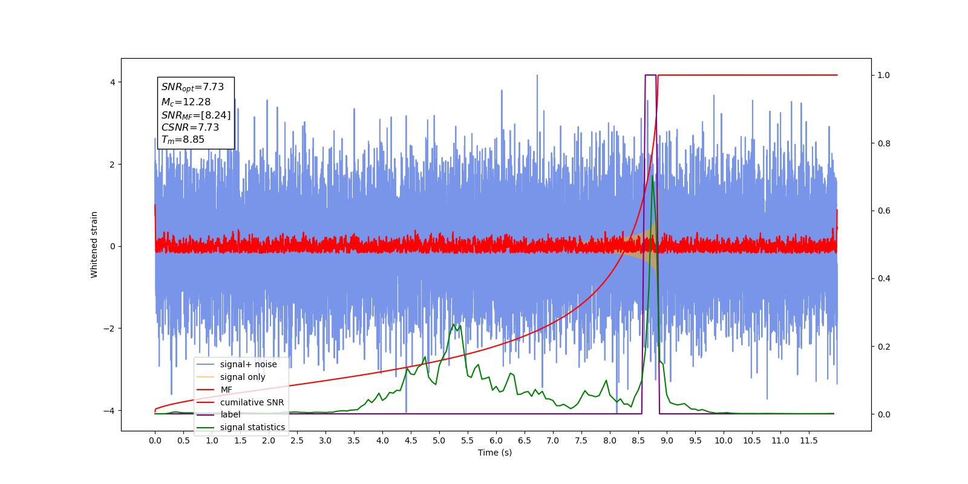Image resolution: width=968 pixels, height=484 pixels.
Task: Click the 'signal+ noise' legend entry
Action: (241, 364)
